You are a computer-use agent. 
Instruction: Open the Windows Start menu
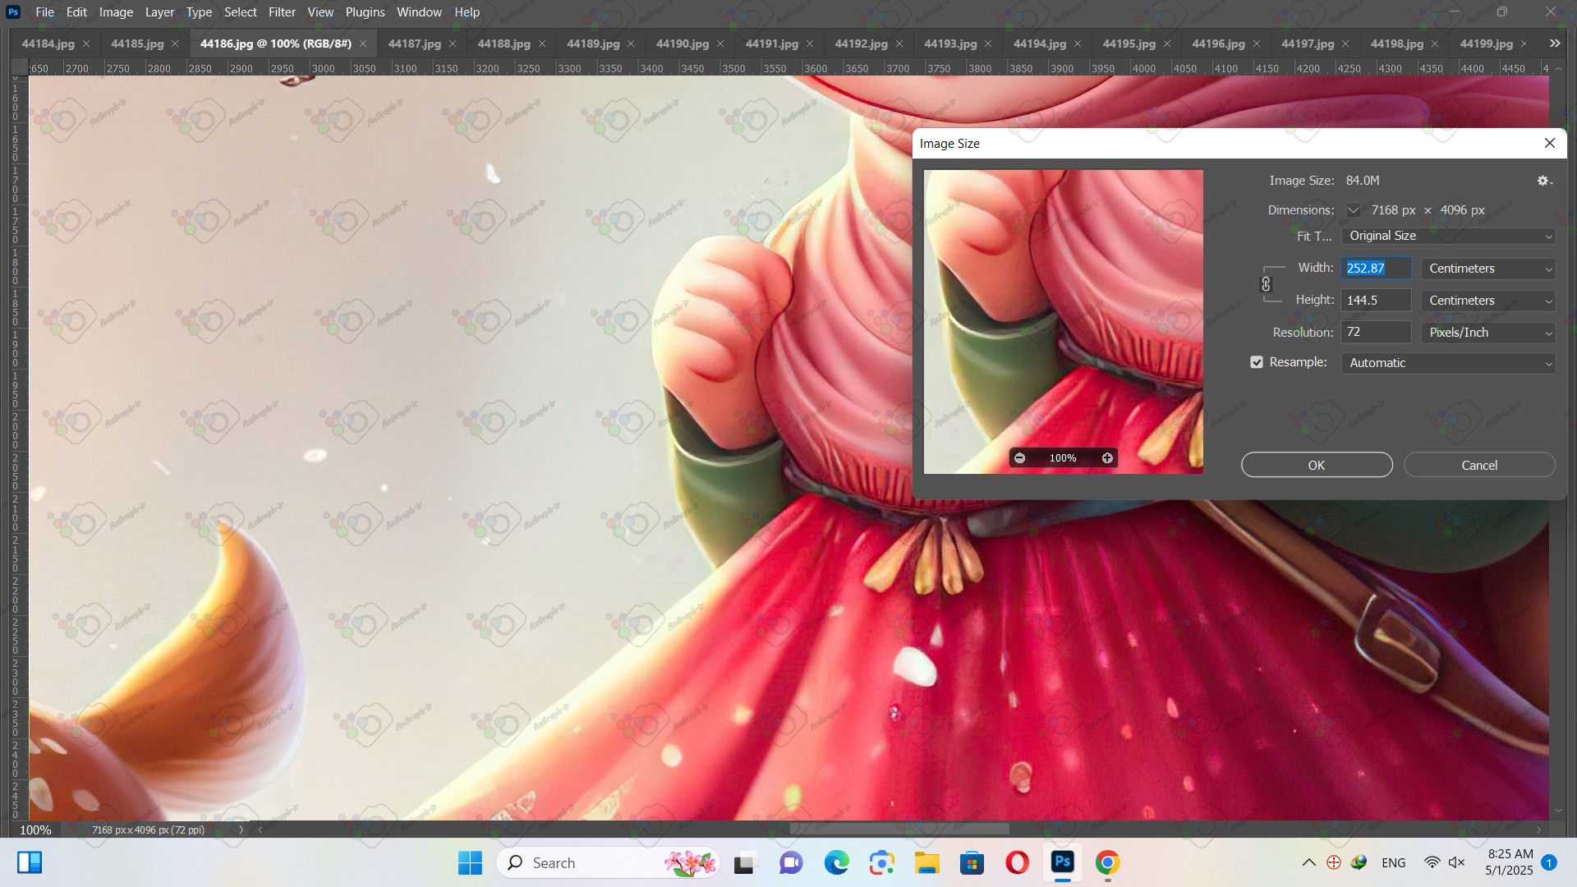click(x=470, y=862)
